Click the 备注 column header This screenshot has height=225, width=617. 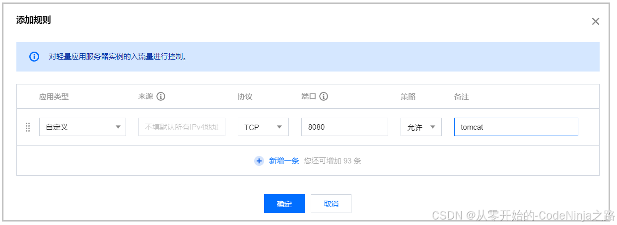point(461,97)
